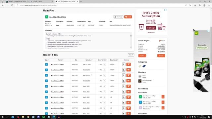The width and height of the screenshot is (212, 119).
Task: Open Discord from the taskbar
Action: point(38,117)
